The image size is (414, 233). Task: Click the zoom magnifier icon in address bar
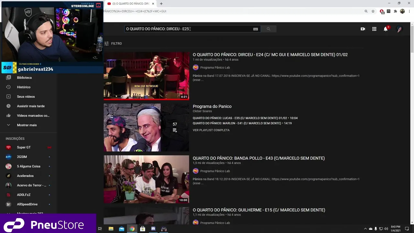point(366,11)
